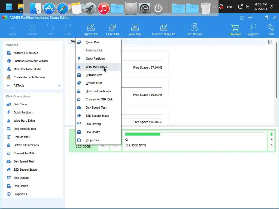The width and height of the screenshot is (279, 209).
Task: Expand All Tools chevron in Wizards
Action: tap(59, 85)
